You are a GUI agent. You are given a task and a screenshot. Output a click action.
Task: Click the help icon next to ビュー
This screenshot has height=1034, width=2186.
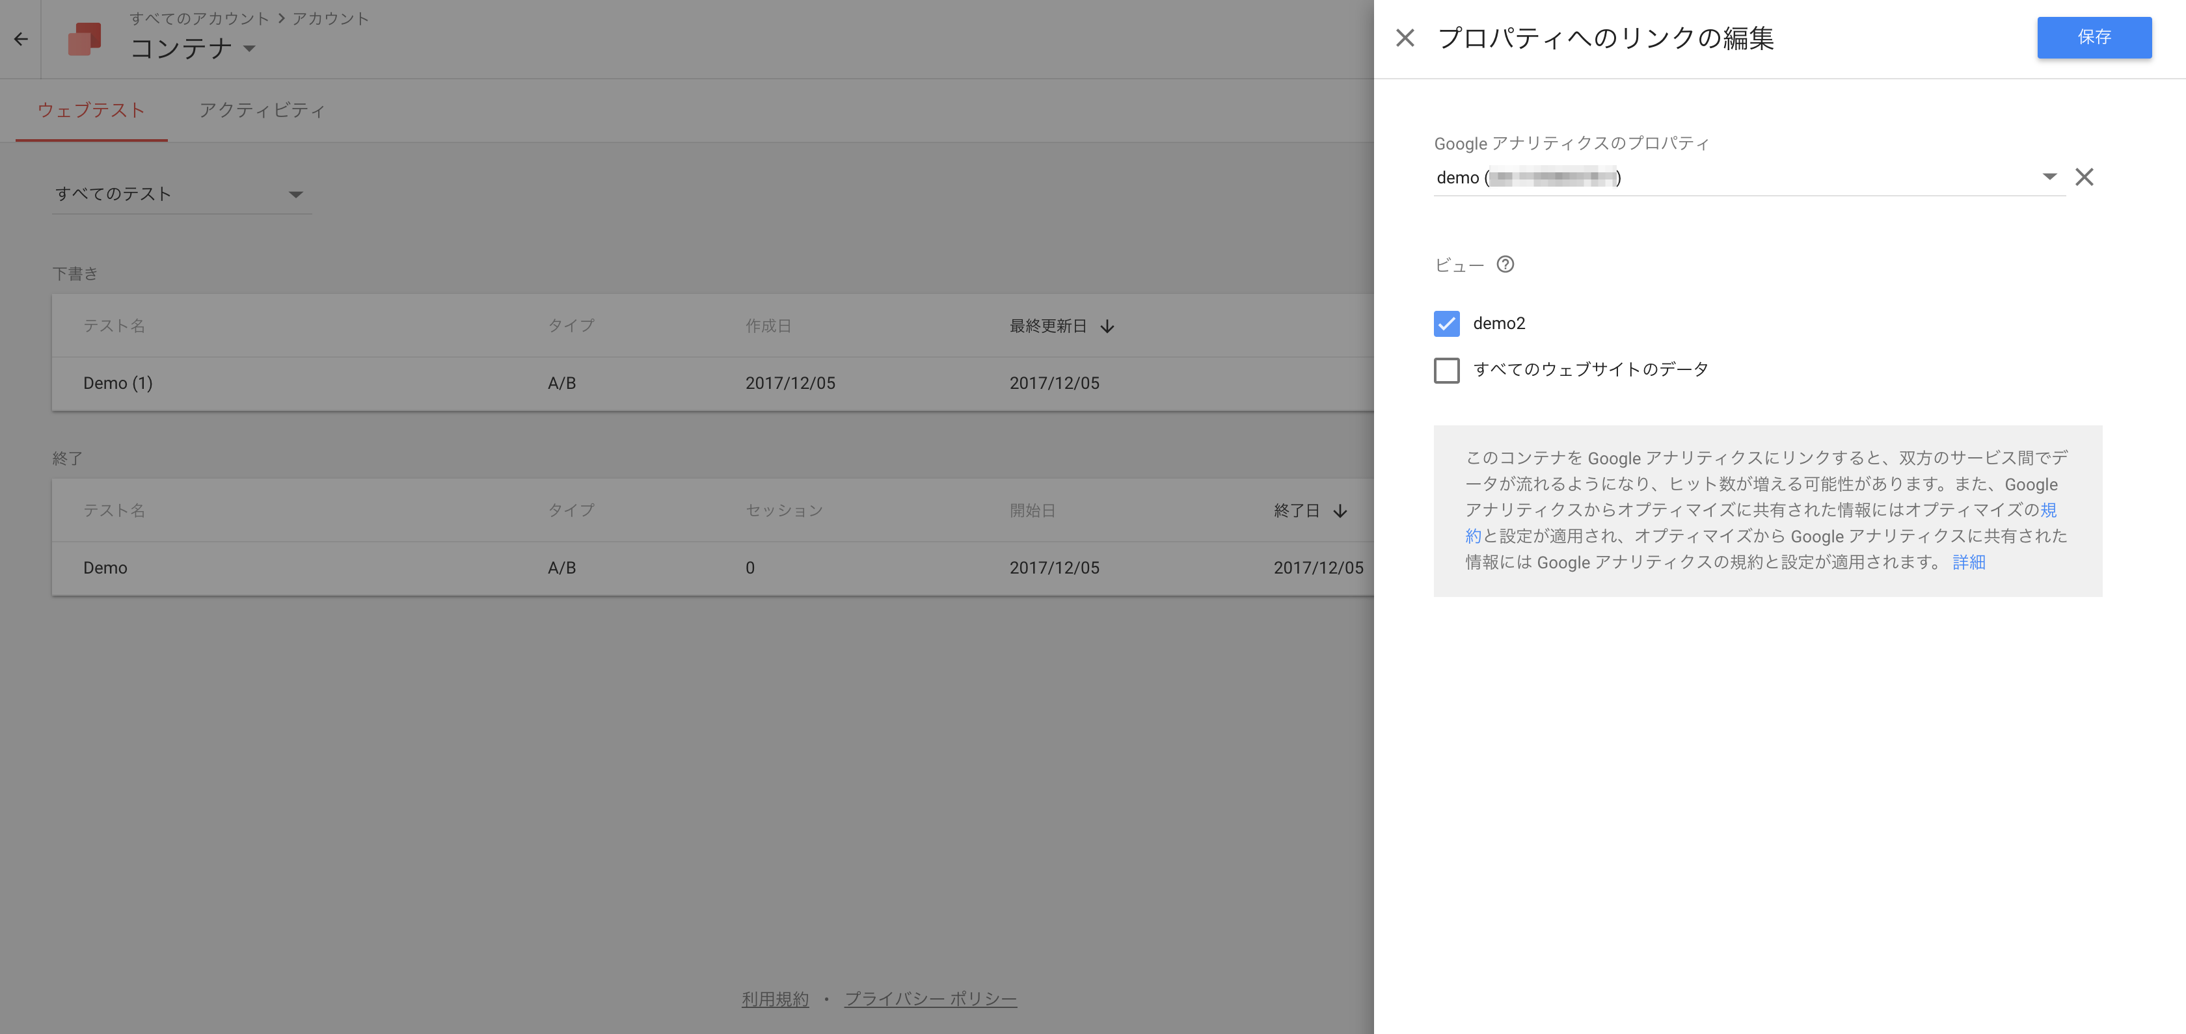click(1505, 265)
